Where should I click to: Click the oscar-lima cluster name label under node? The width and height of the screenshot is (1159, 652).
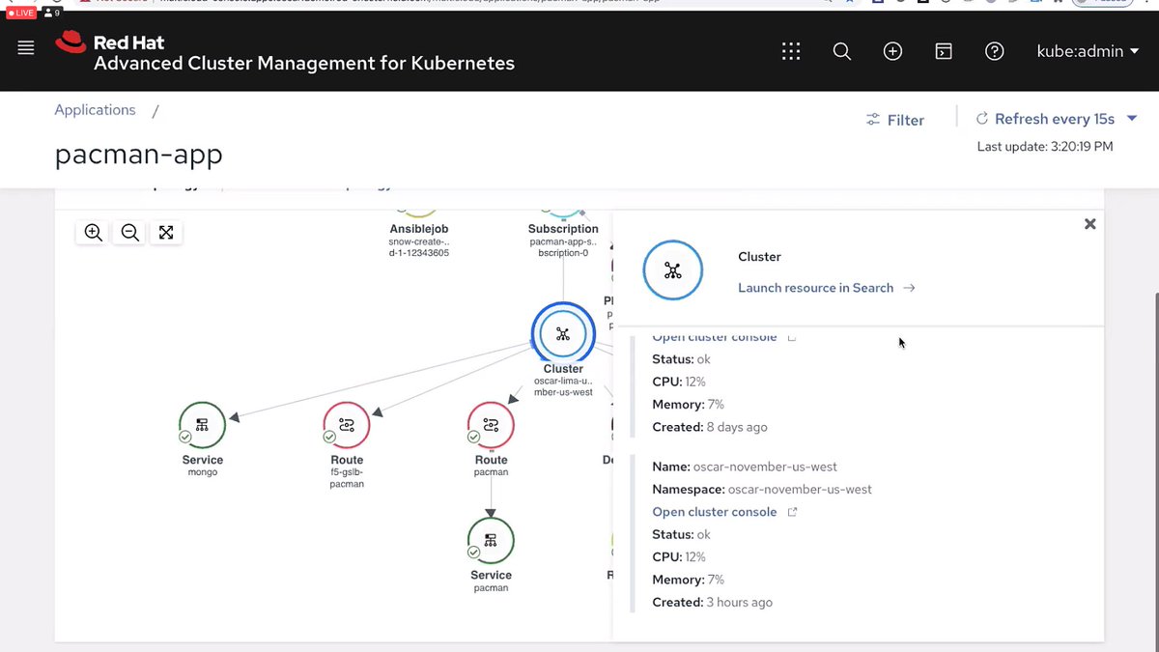click(563, 386)
